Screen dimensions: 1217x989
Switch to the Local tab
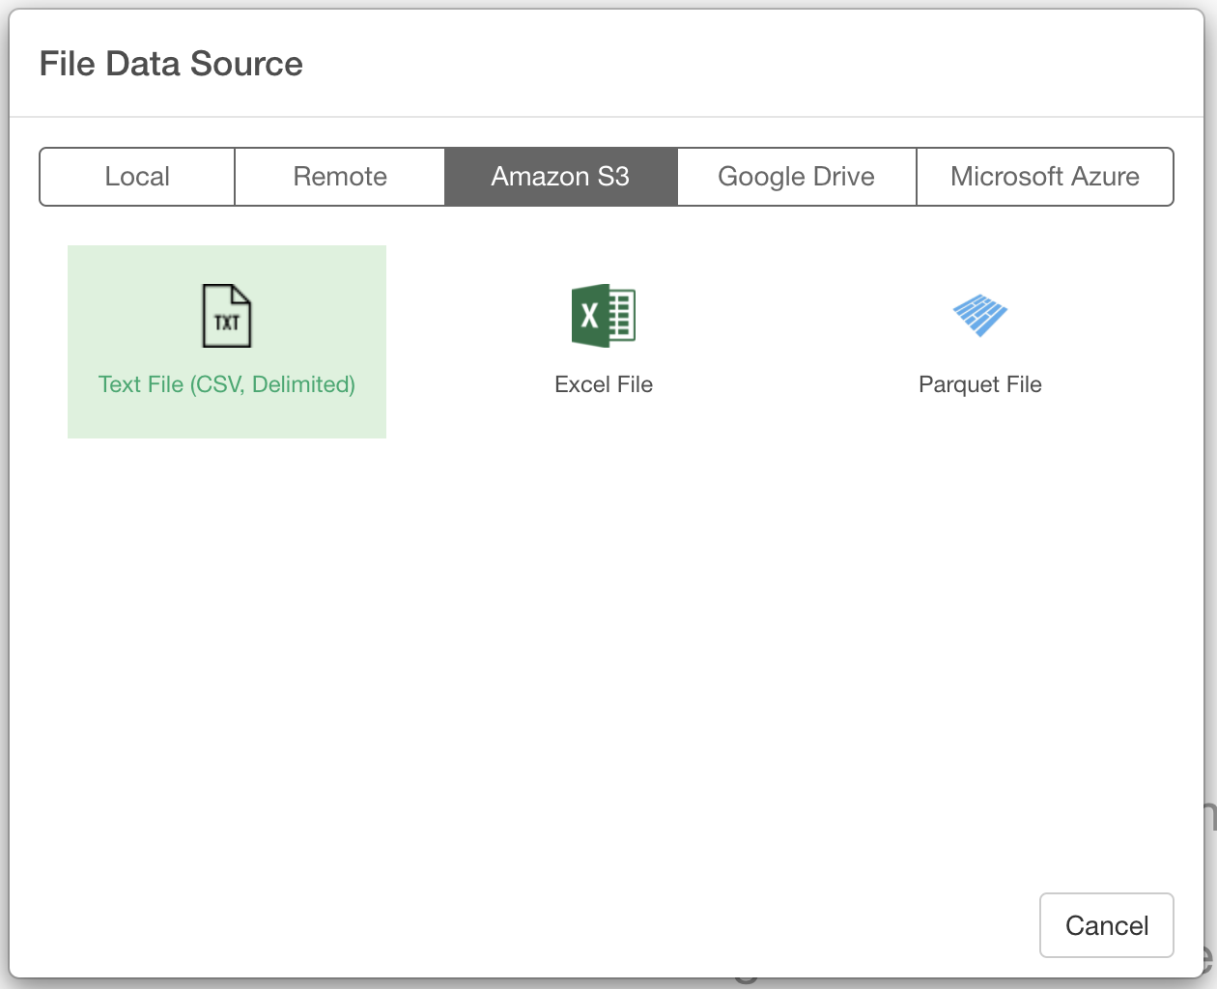coord(137,177)
